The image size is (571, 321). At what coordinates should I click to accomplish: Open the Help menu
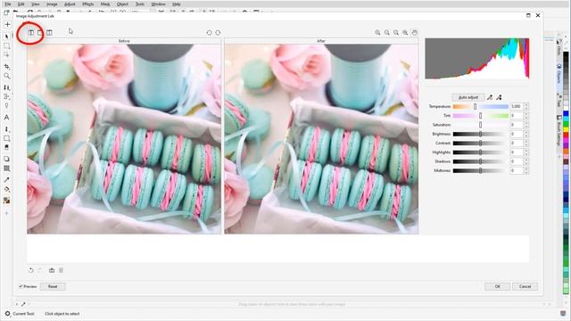(177, 4)
